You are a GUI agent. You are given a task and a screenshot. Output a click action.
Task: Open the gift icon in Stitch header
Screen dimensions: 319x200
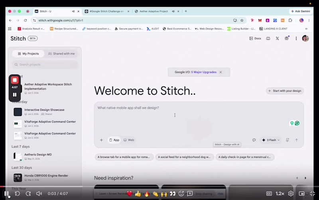click(287, 38)
